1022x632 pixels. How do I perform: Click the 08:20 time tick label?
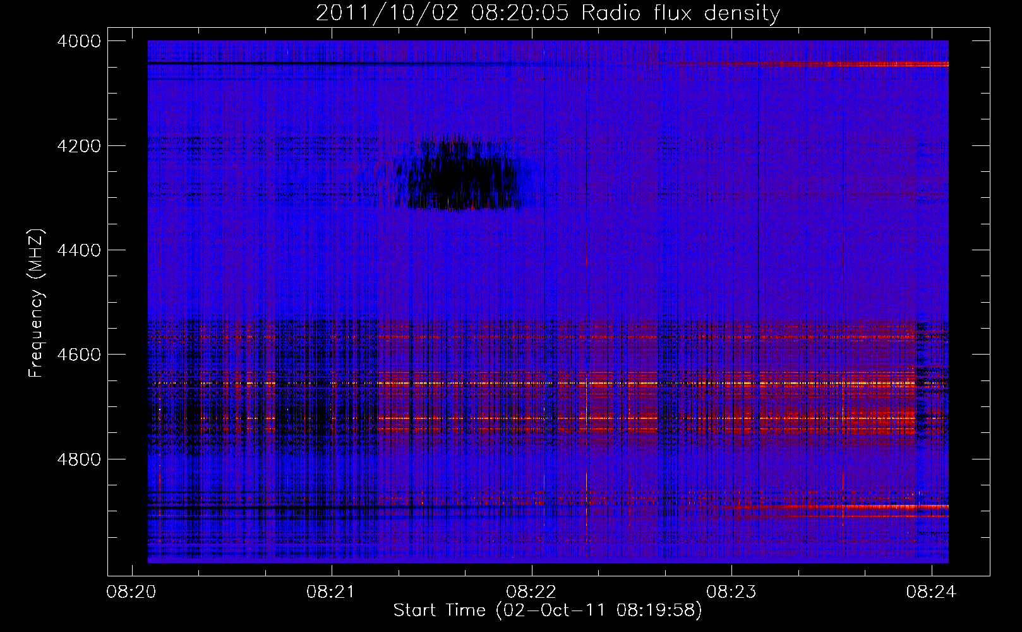132,592
